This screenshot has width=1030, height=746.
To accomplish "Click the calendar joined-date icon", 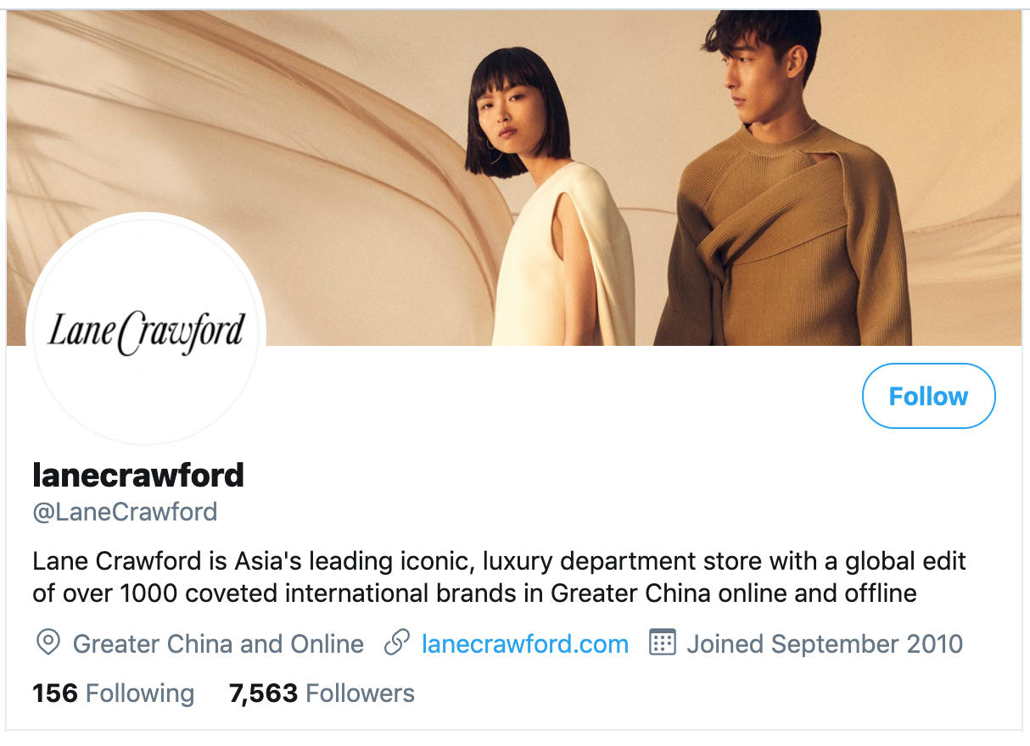I will 662,643.
